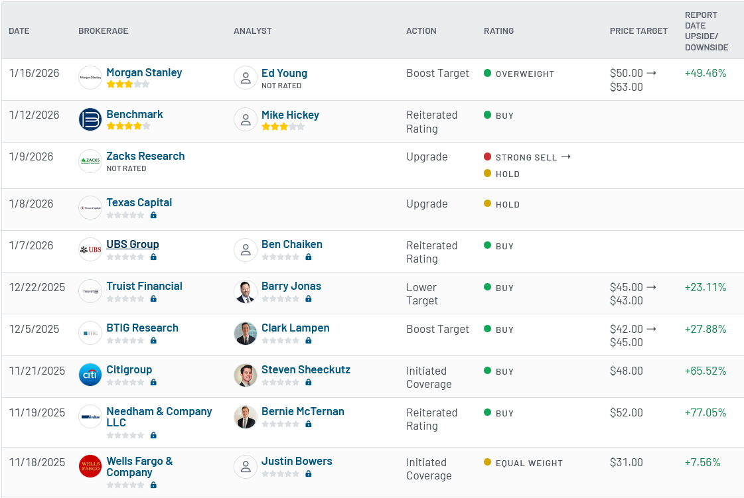744x498 pixels.
Task: Click the lock icon under Truist Financial
Action: click(153, 299)
